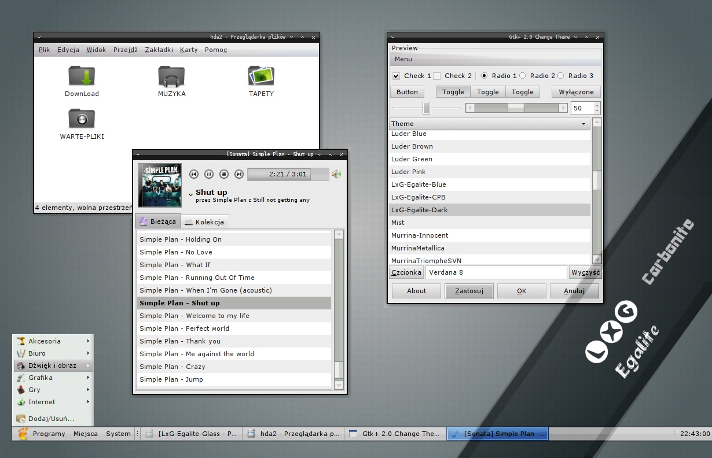Screen dimensions: 712x458
Task: Click the Gry menu icon
Action: pyautogui.click(x=21, y=390)
